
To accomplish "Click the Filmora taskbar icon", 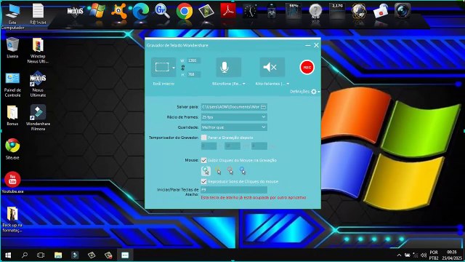I will pos(75,255).
